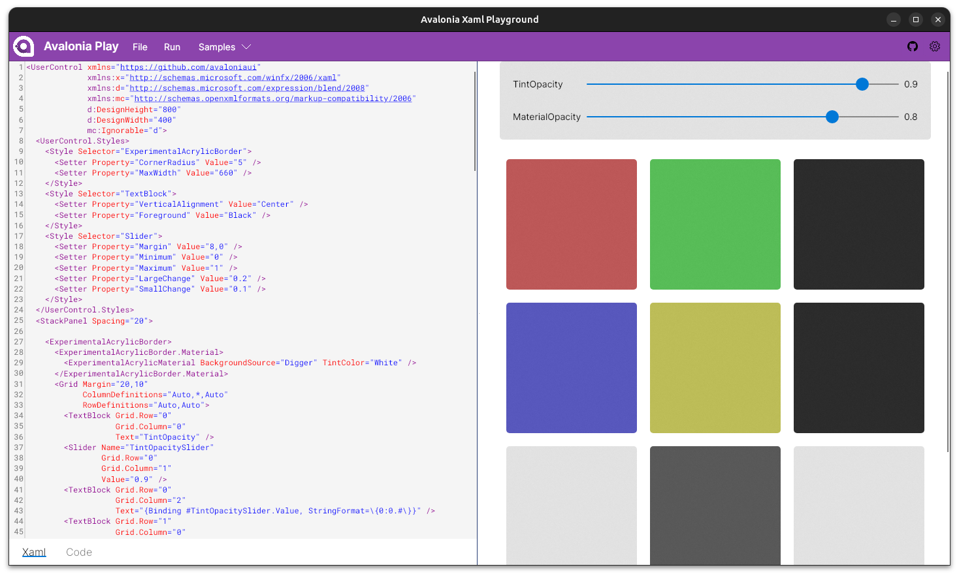Open the openxmlformats markup-compatibility link
959x576 pixels.
pyautogui.click(x=273, y=99)
